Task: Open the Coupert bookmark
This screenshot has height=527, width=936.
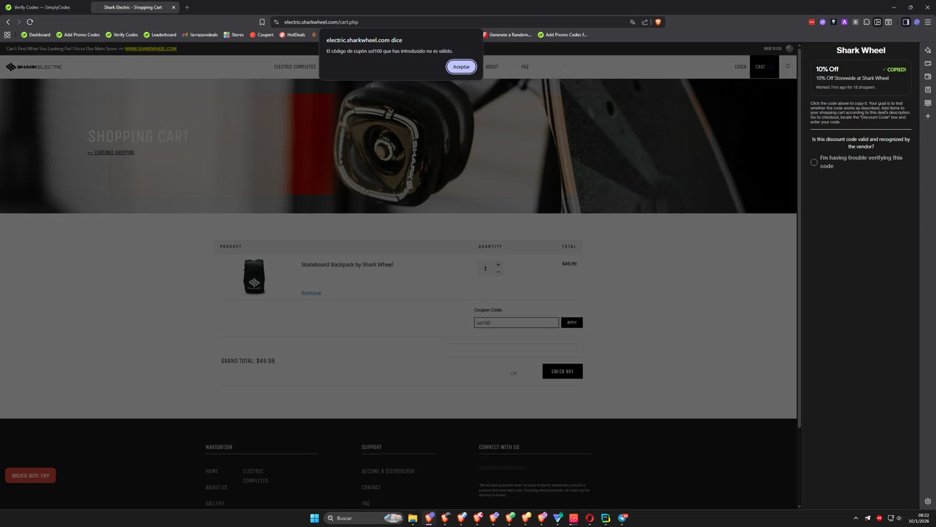Action: [x=261, y=35]
